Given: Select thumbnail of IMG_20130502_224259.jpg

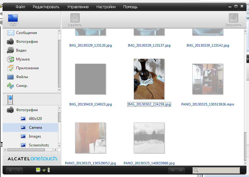Looking at the screenshot, I should pyautogui.click(x=149, y=79).
